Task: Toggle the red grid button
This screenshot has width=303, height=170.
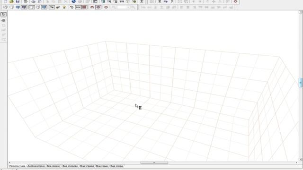Action: (84, 7)
